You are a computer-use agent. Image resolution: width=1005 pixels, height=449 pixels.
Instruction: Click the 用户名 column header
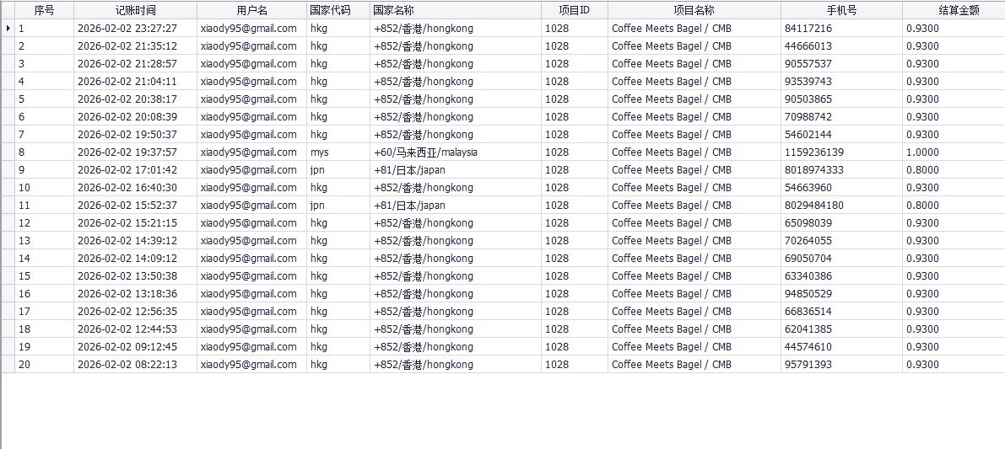coord(252,10)
